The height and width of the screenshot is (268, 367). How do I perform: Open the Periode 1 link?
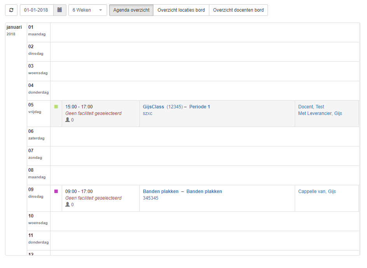pyautogui.click(x=200, y=107)
